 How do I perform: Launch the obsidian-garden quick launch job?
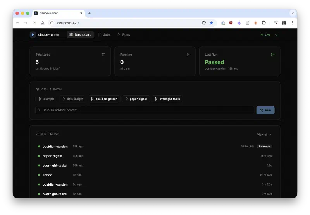104,99
